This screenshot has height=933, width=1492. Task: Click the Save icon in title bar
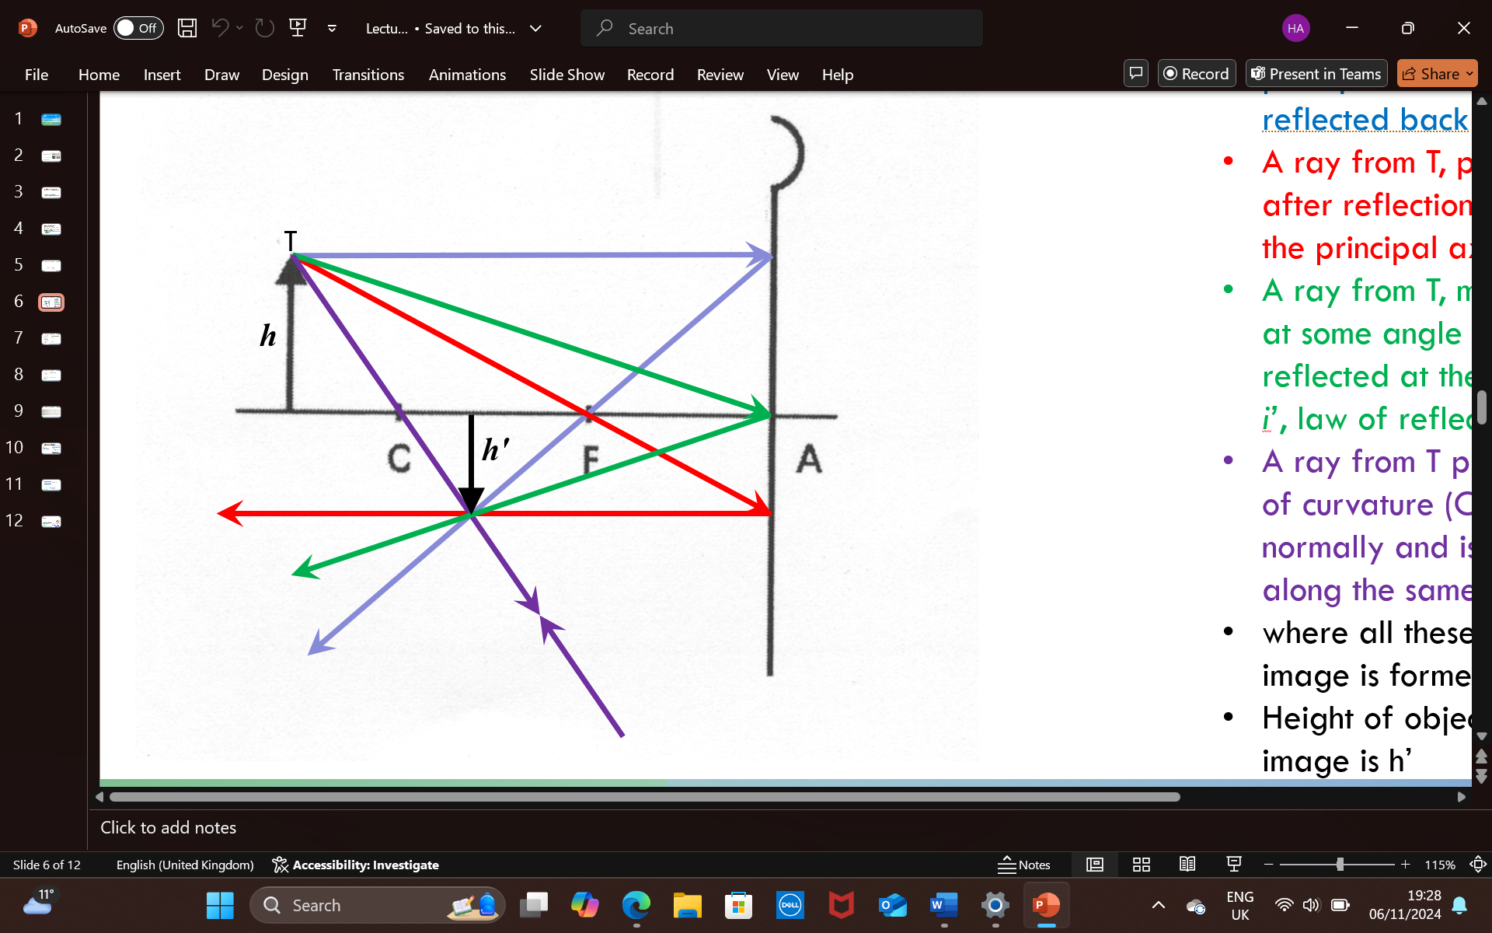point(187,28)
